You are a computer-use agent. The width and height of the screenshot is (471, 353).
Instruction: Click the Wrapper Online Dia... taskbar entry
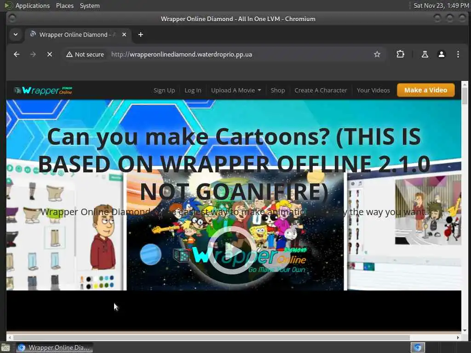tap(54, 347)
